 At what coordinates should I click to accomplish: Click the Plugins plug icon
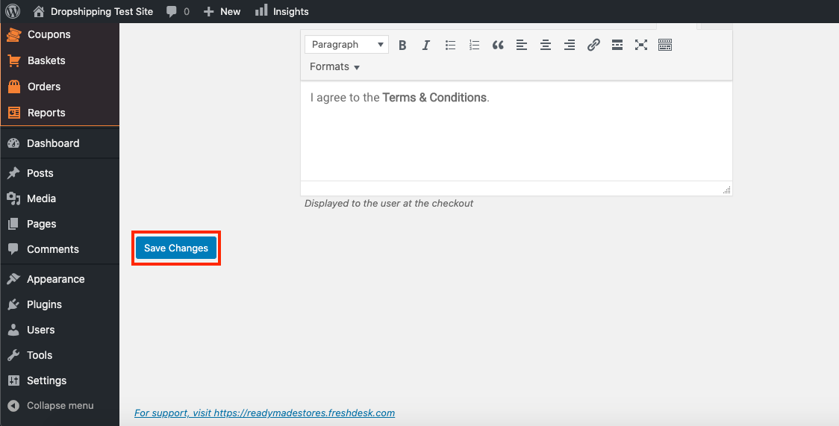(x=13, y=304)
